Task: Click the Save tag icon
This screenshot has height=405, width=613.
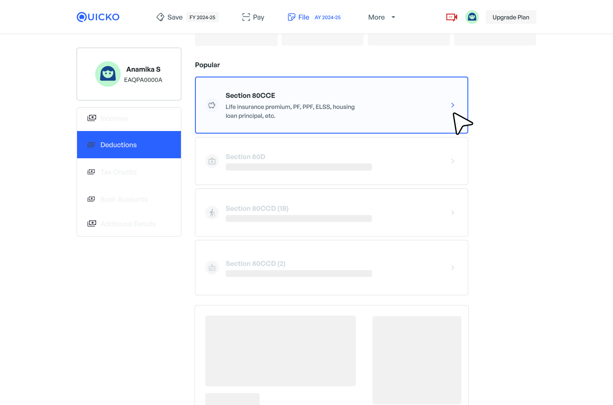Action: click(160, 17)
